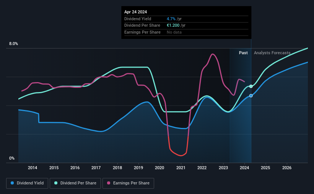Click the 2023 x-axis year label

click(223, 168)
